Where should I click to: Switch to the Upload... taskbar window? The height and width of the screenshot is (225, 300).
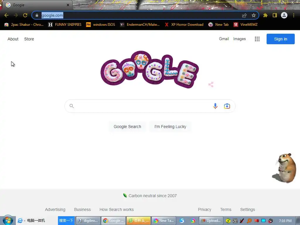pyautogui.click(x=211, y=221)
